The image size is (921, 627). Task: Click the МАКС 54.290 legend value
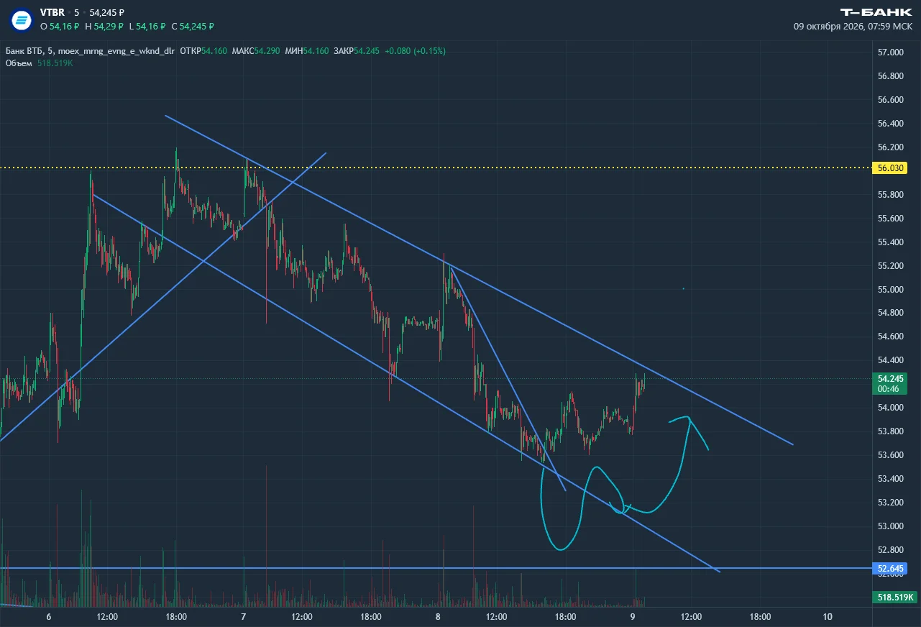(x=256, y=51)
